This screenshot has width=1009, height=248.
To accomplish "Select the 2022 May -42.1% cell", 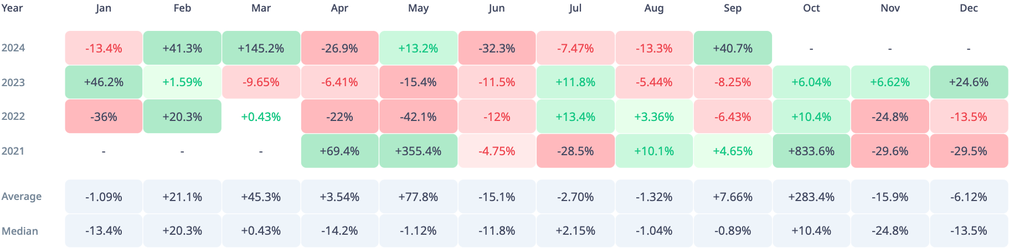I will point(418,117).
